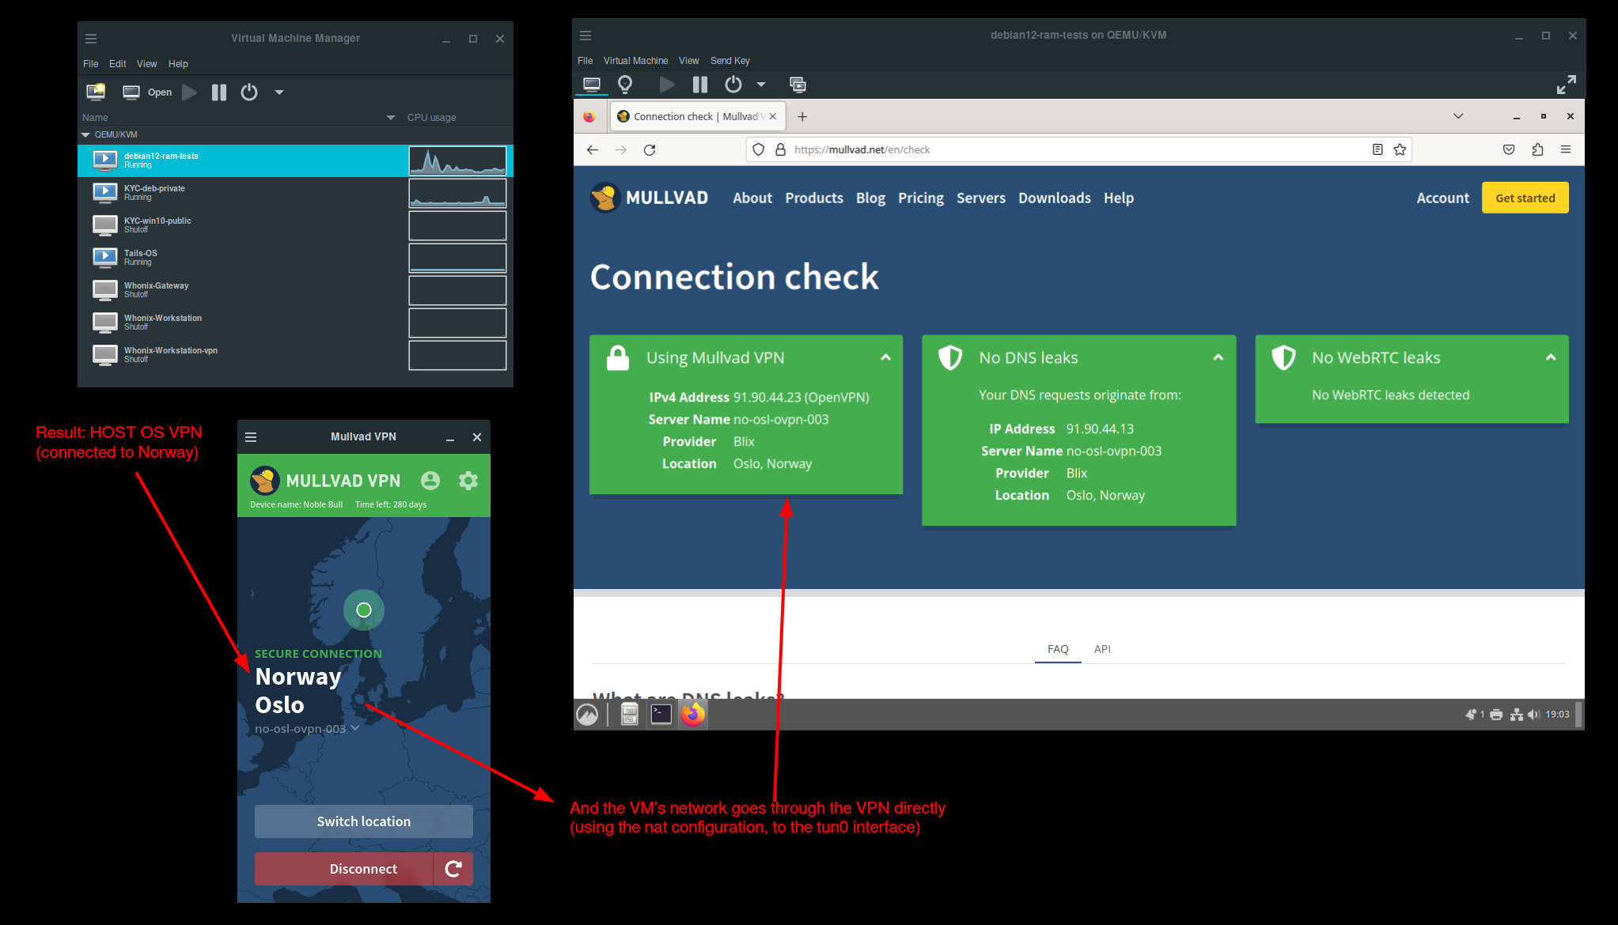Click the network icon in the guest system tray
Viewport: 1618px width, 925px height.
1516,715
